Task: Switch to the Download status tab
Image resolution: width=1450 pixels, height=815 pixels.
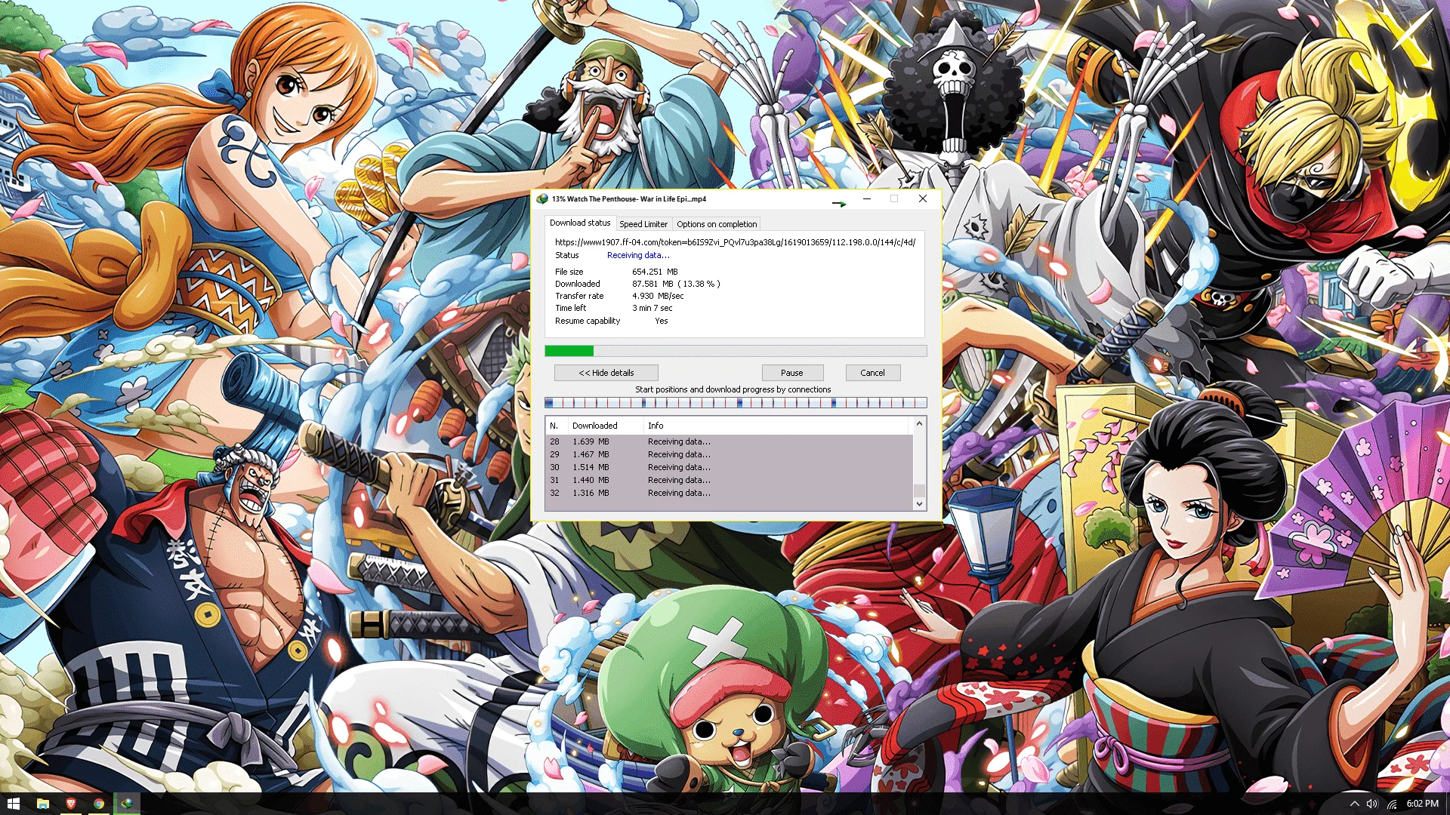Action: [580, 223]
